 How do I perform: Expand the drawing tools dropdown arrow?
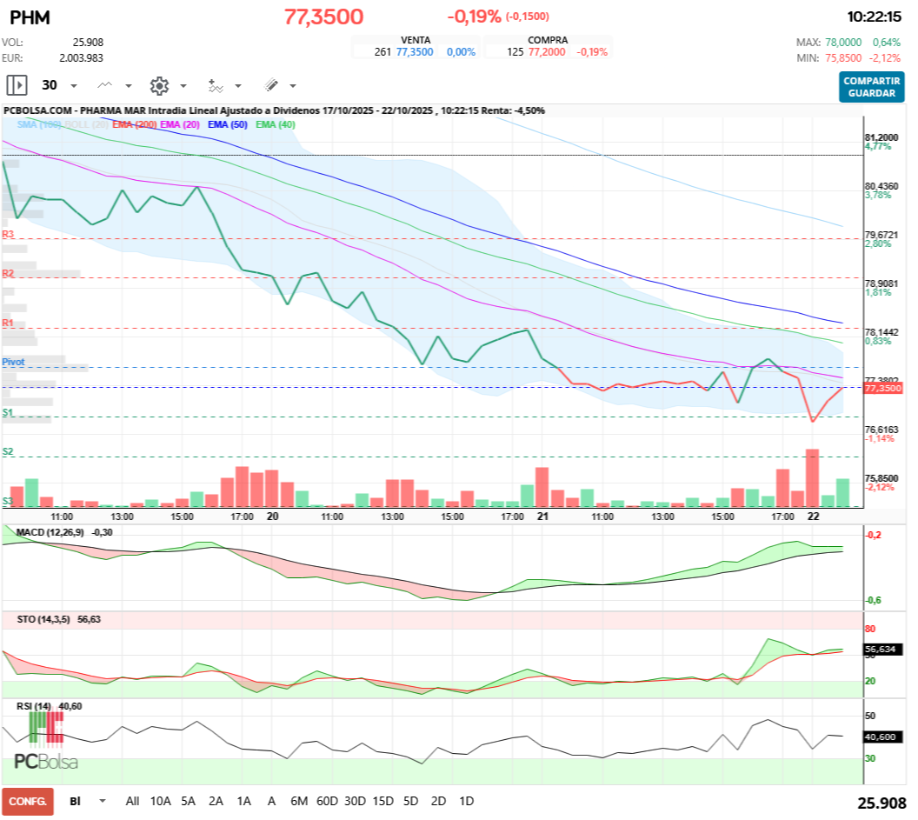point(293,86)
